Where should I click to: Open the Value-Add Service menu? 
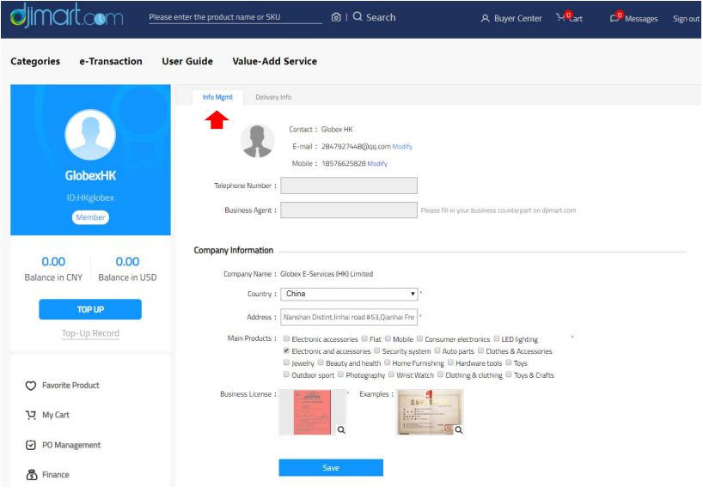pyautogui.click(x=274, y=62)
